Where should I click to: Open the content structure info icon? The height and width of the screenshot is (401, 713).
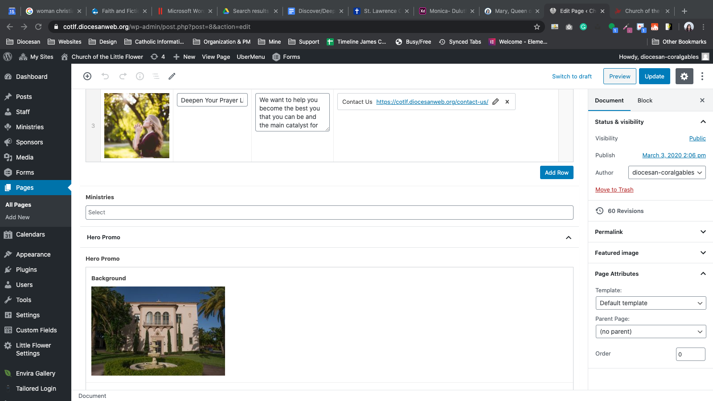[140, 76]
